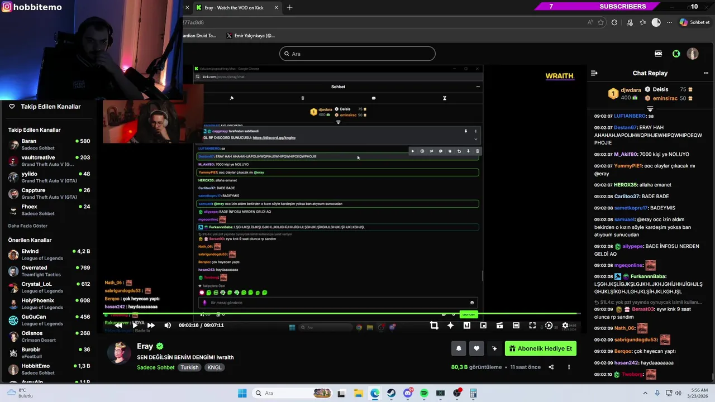
Task: Skip forward in the Kick VOD player
Action: tap(151, 325)
